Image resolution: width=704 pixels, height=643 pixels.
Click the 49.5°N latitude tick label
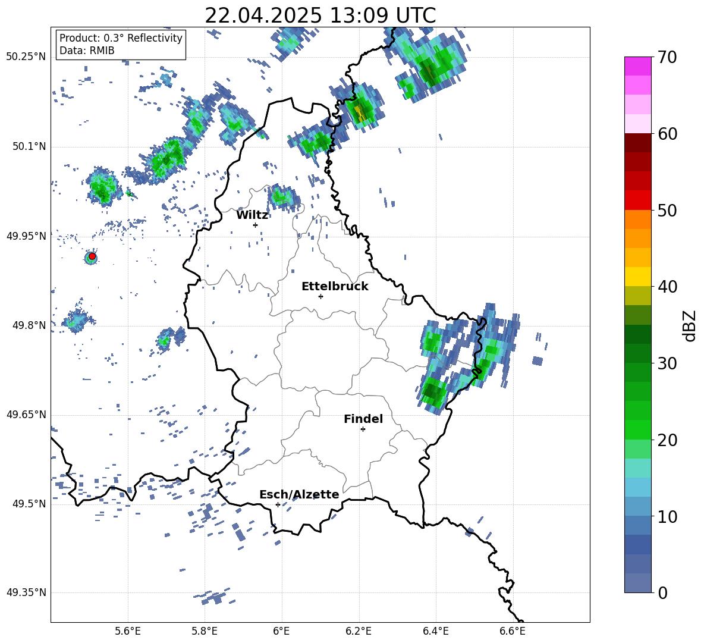coord(29,504)
